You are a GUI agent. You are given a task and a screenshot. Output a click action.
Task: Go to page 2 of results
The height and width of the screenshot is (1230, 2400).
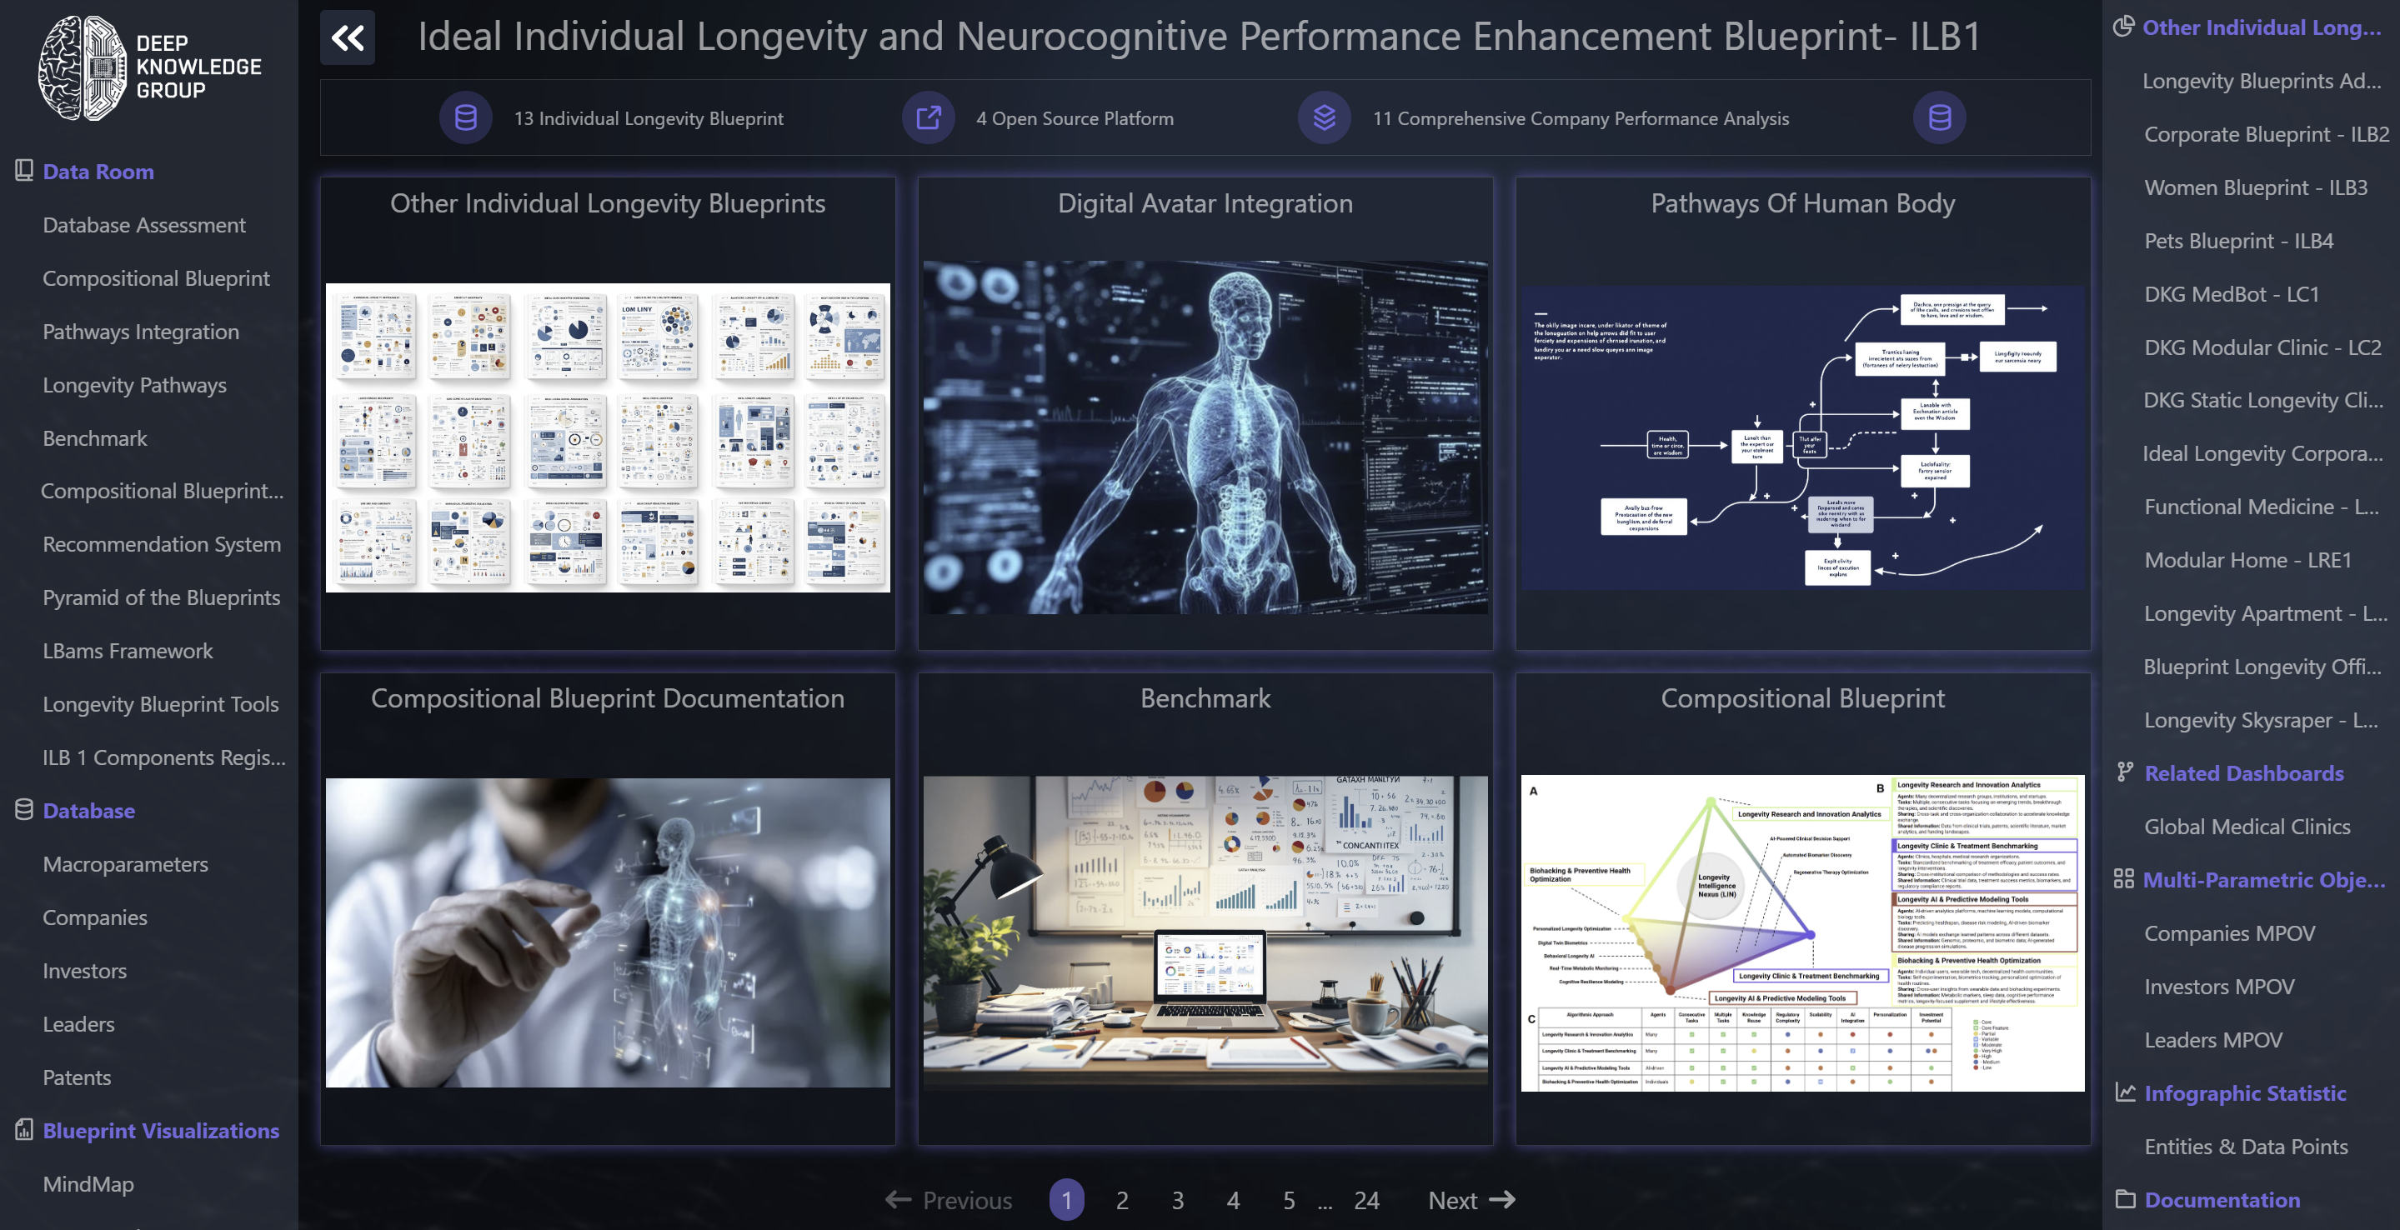(1122, 1200)
